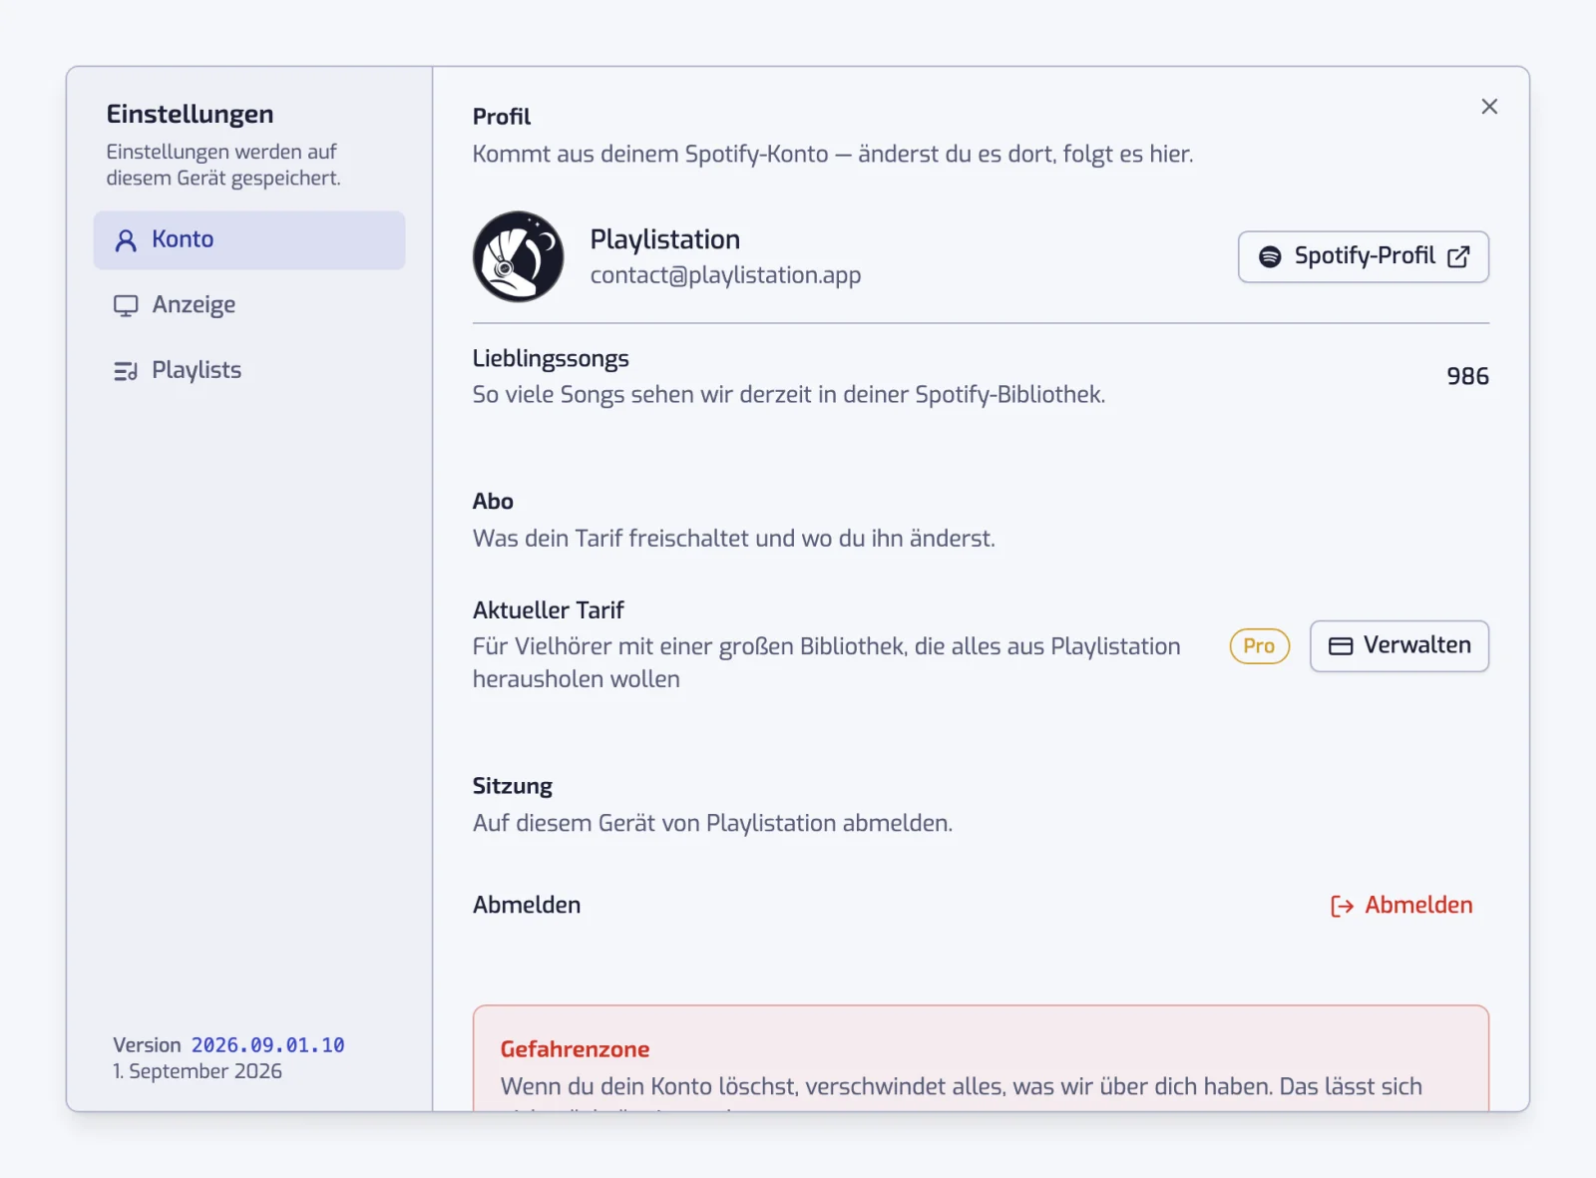Click the Aktueller Tarif label
This screenshot has height=1178, width=1596.
(548, 610)
